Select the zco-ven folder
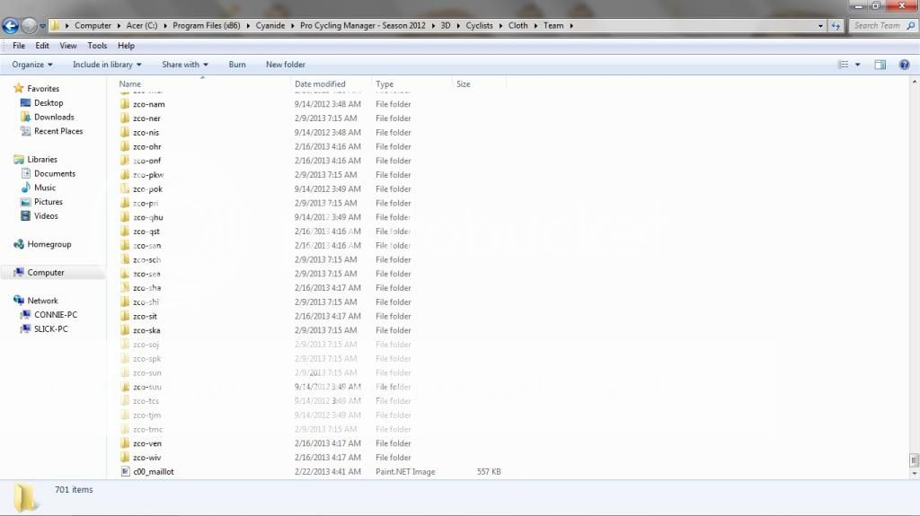This screenshot has width=920, height=516. tap(146, 443)
